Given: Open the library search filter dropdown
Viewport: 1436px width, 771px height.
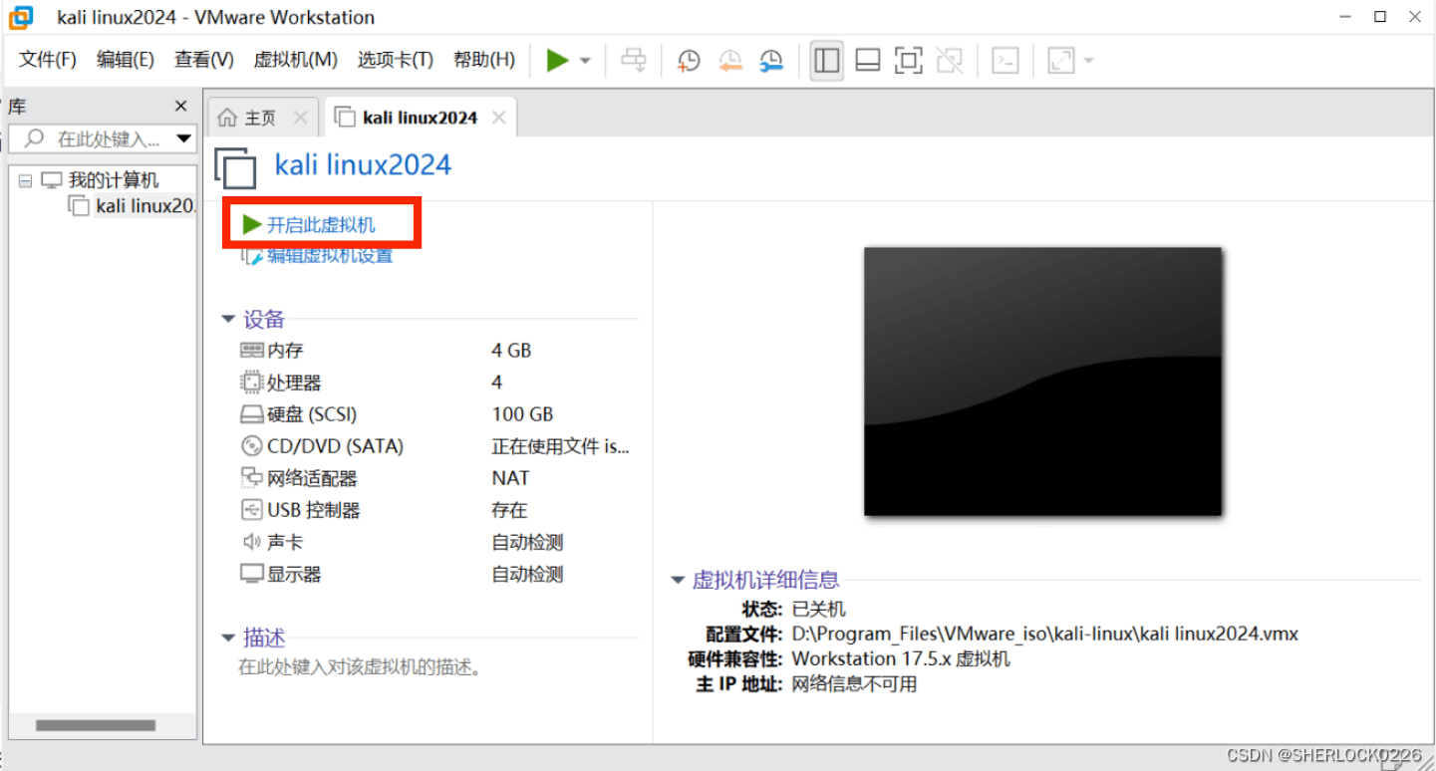Looking at the screenshot, I should click(183, 138).
